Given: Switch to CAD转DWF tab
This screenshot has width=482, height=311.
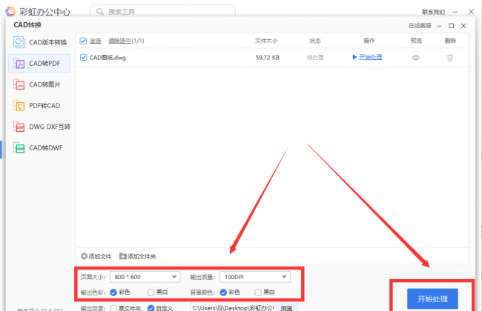Looking at the screenshot, I should pyautogui.click(x=39, y=147).
